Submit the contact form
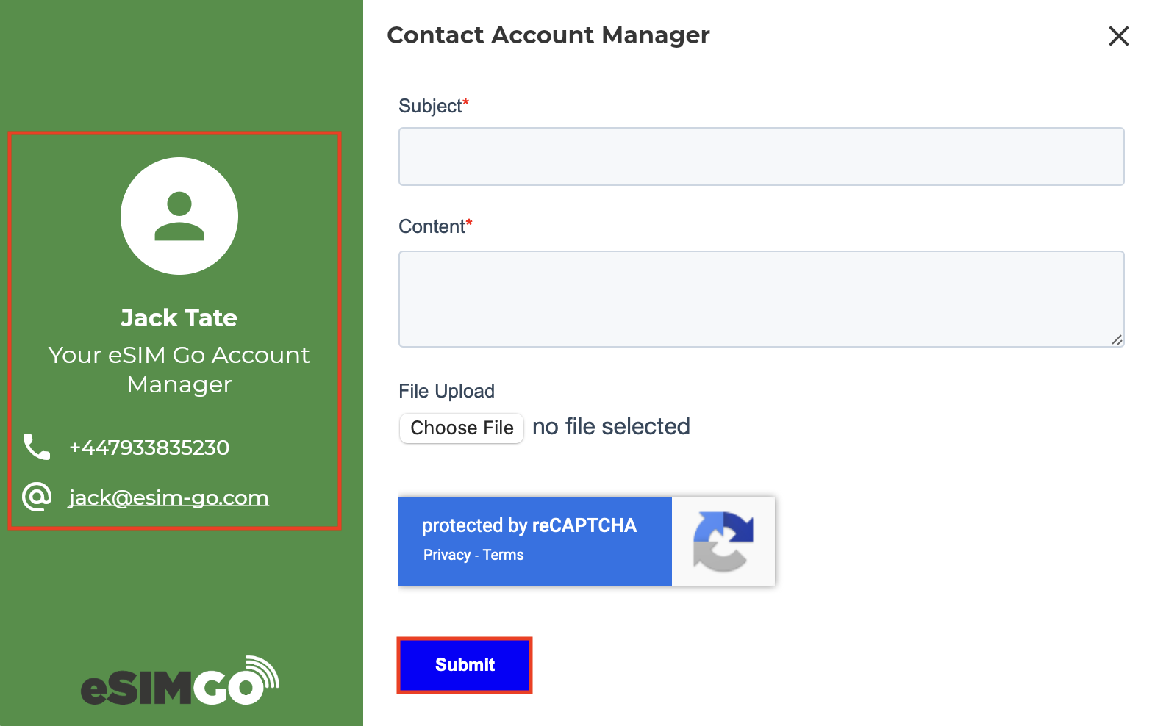The width and height of the screenshot is (1166, 726). [465, 665]
